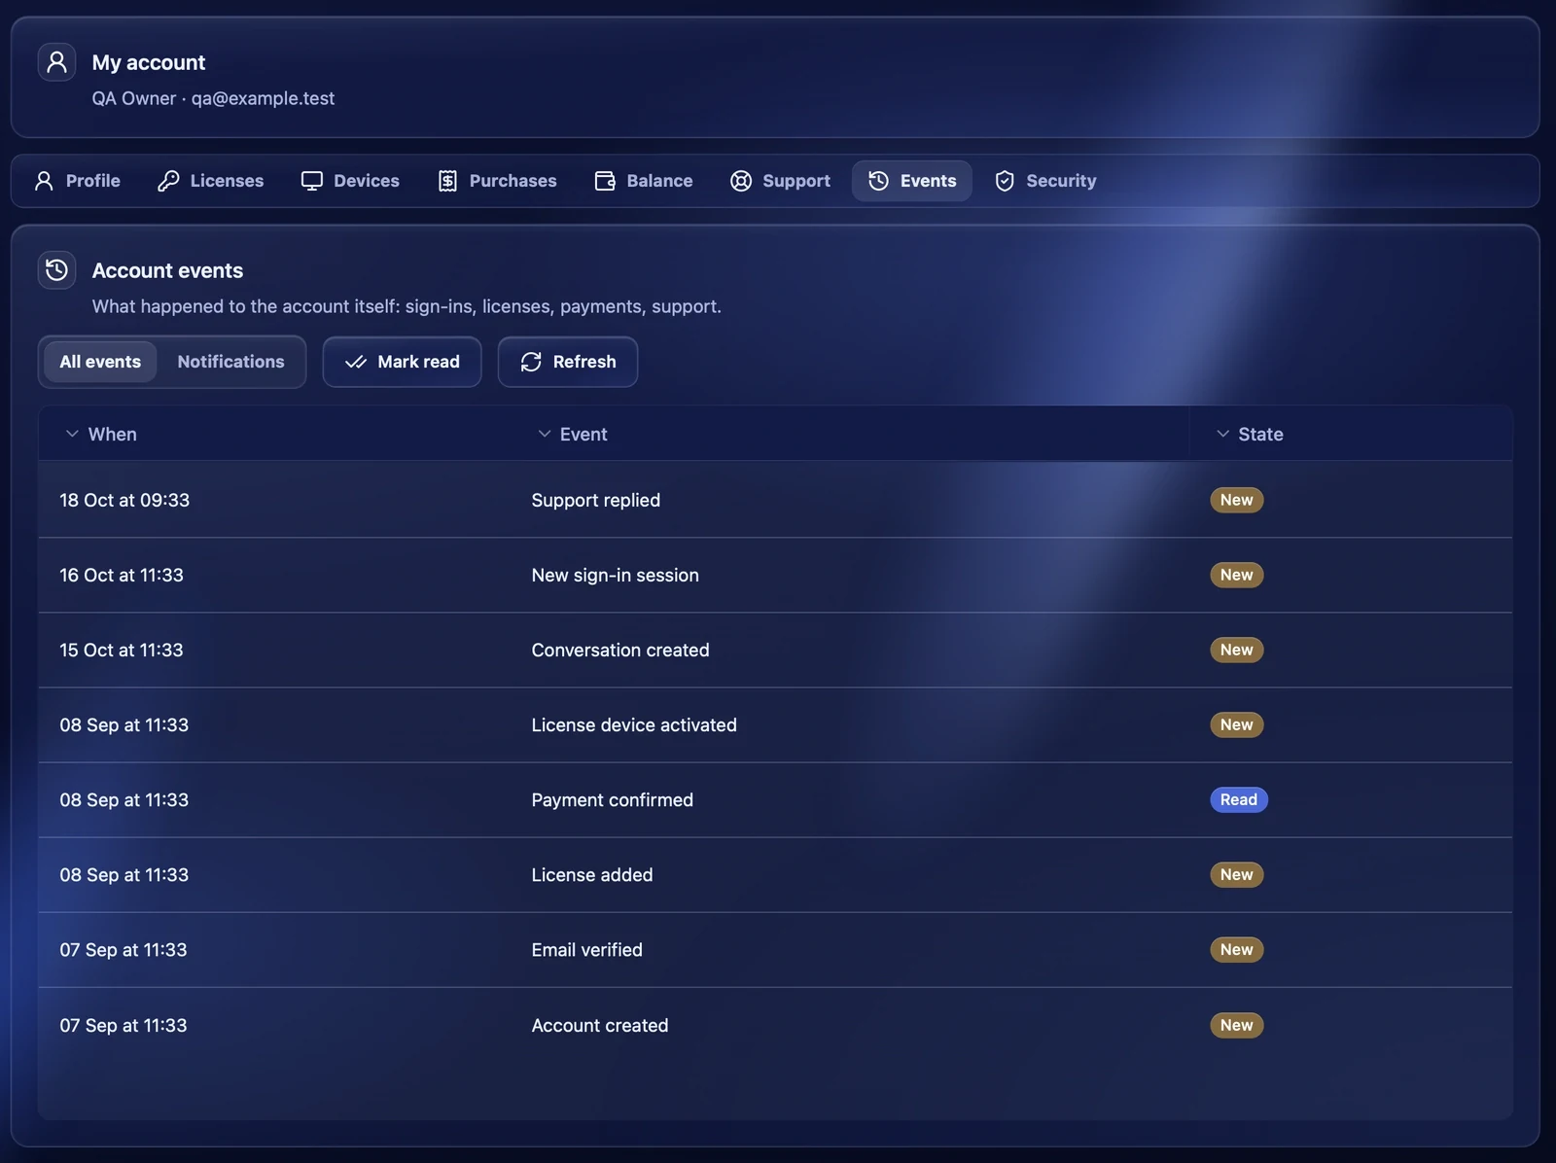1556x1163 pixels.
Task: Click the 15 Oct at 11:33 timestamp
Action: click(122, 650)
